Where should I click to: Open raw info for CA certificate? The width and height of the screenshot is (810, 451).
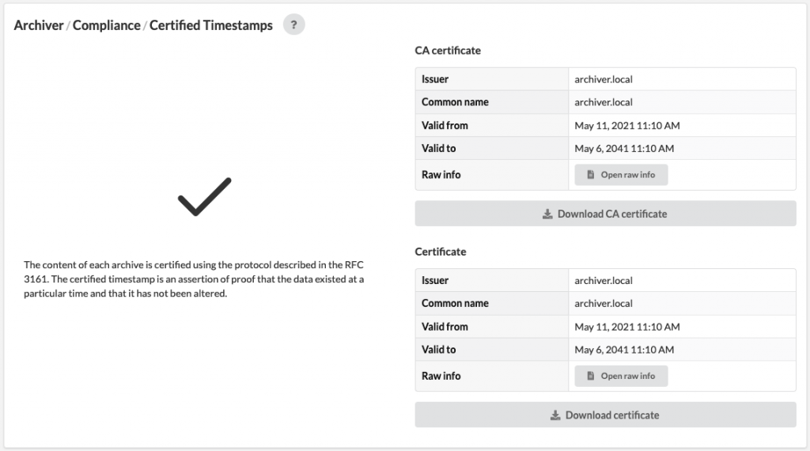coord(621,175)
